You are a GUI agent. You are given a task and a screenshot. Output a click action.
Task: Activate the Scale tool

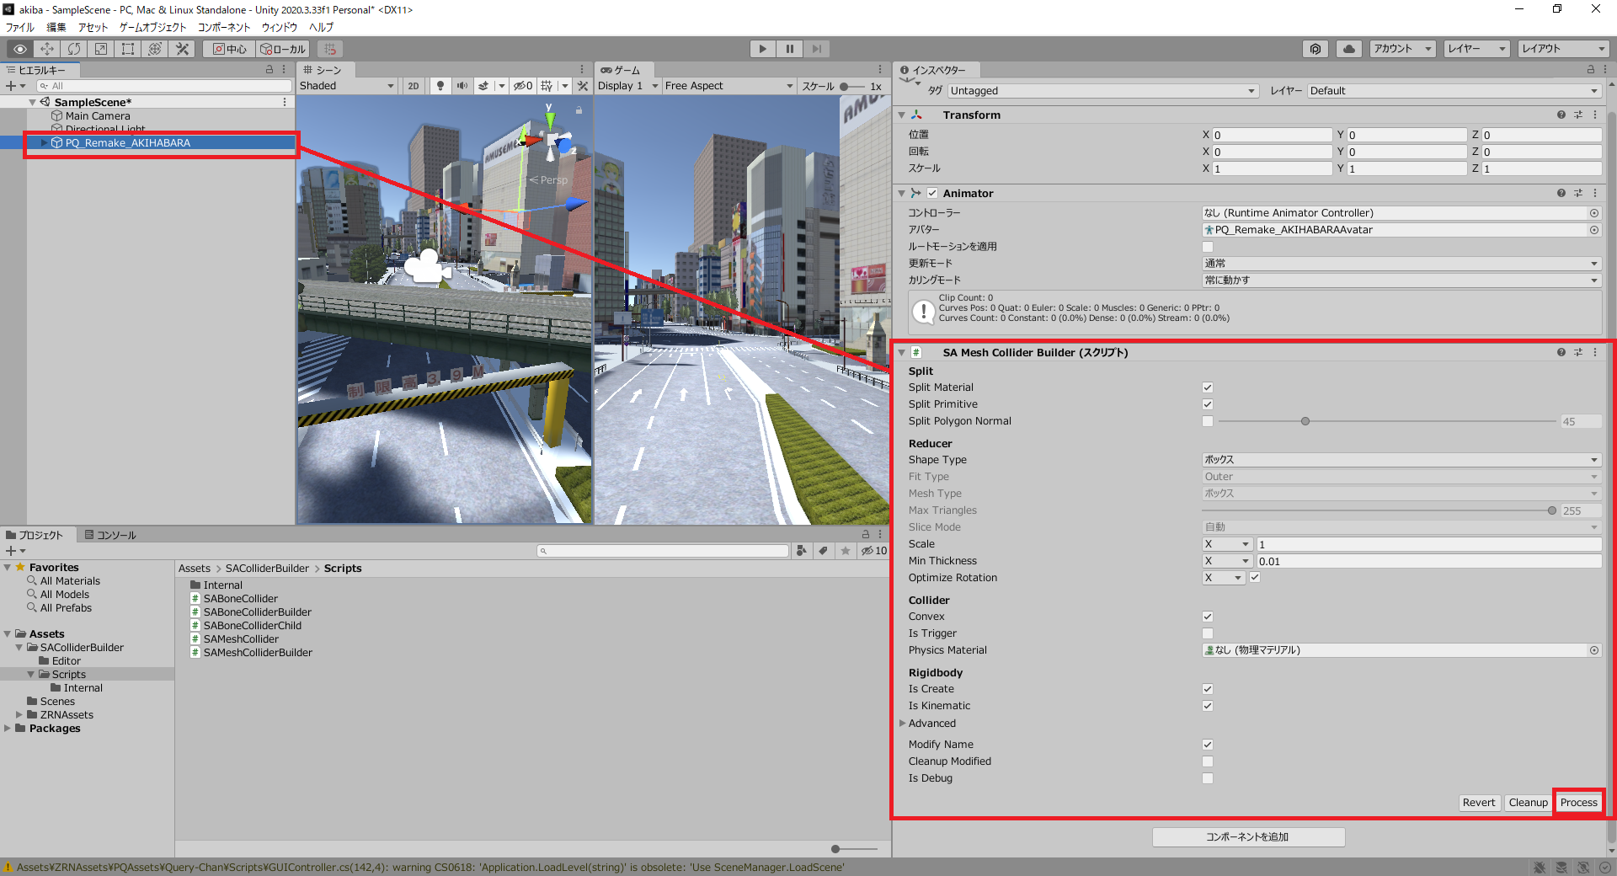coord(100,48)
